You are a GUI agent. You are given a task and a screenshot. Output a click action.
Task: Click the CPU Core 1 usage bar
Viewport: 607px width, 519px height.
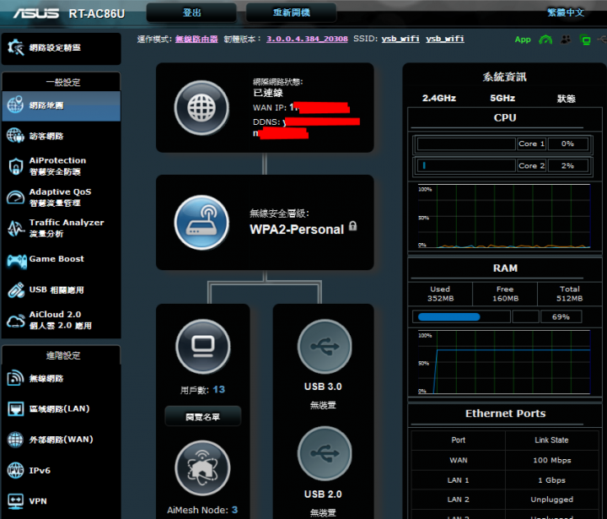click(x=466, y=143)
